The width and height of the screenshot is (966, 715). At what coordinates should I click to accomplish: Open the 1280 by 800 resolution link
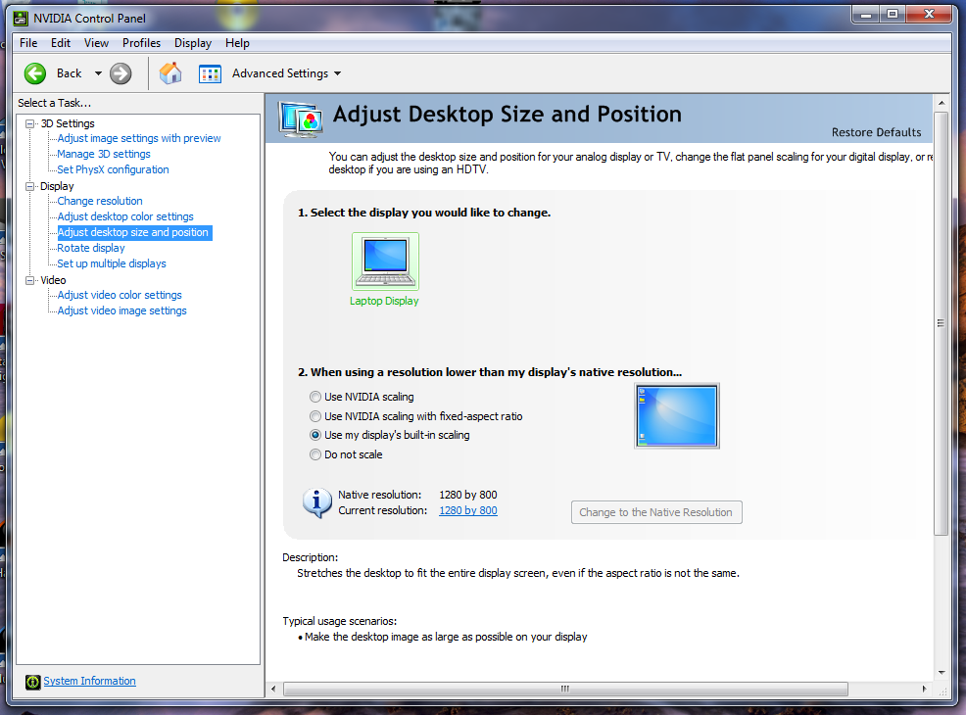[468, 510]
